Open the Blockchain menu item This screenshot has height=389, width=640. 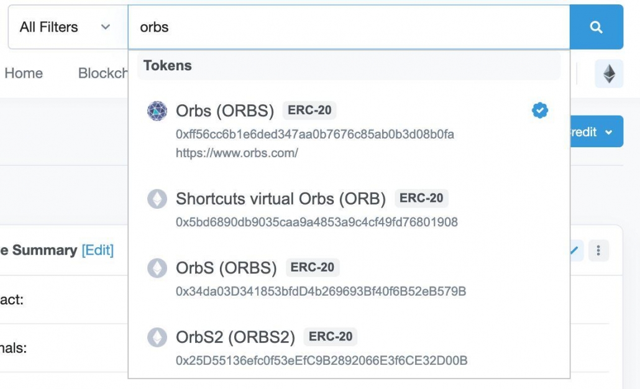click(103, 73)
